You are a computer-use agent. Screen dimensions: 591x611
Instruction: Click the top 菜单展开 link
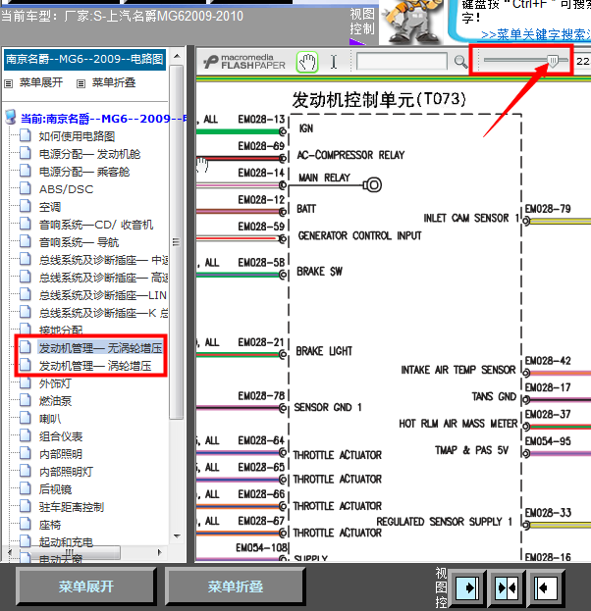pyautogui.click(x=41, y=82)
